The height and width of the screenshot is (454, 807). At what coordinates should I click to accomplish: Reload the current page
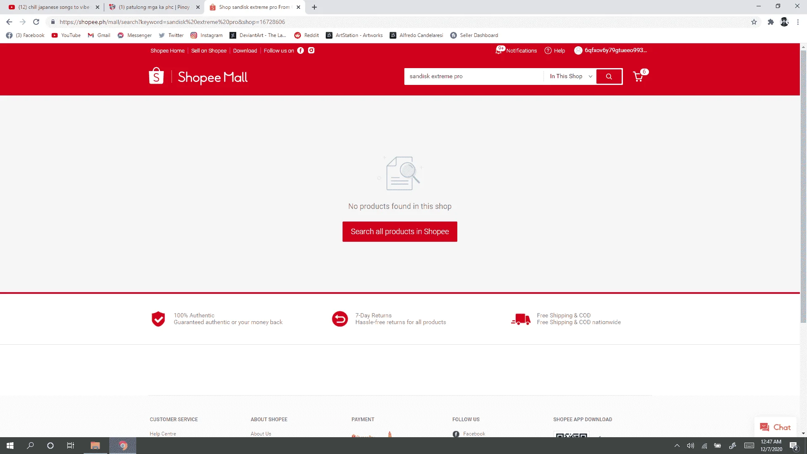(36, 22)
